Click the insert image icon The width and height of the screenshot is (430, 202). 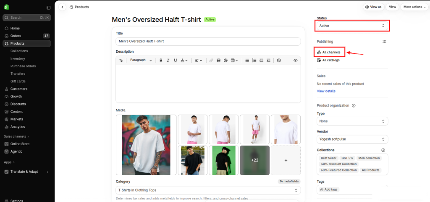coord(218,60)
